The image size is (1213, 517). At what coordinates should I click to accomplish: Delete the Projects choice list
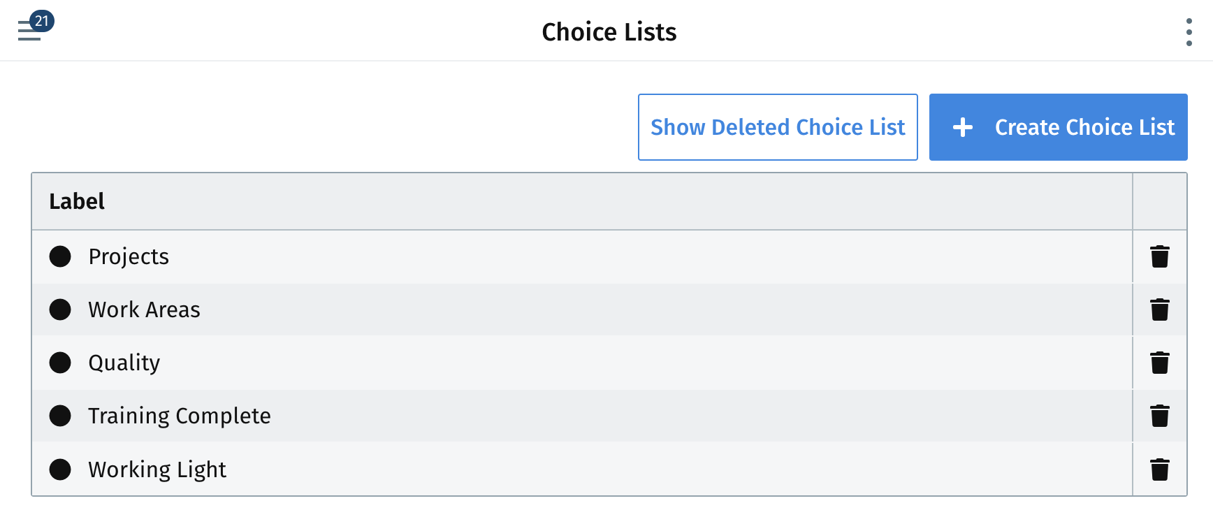tap(1160, 256)
